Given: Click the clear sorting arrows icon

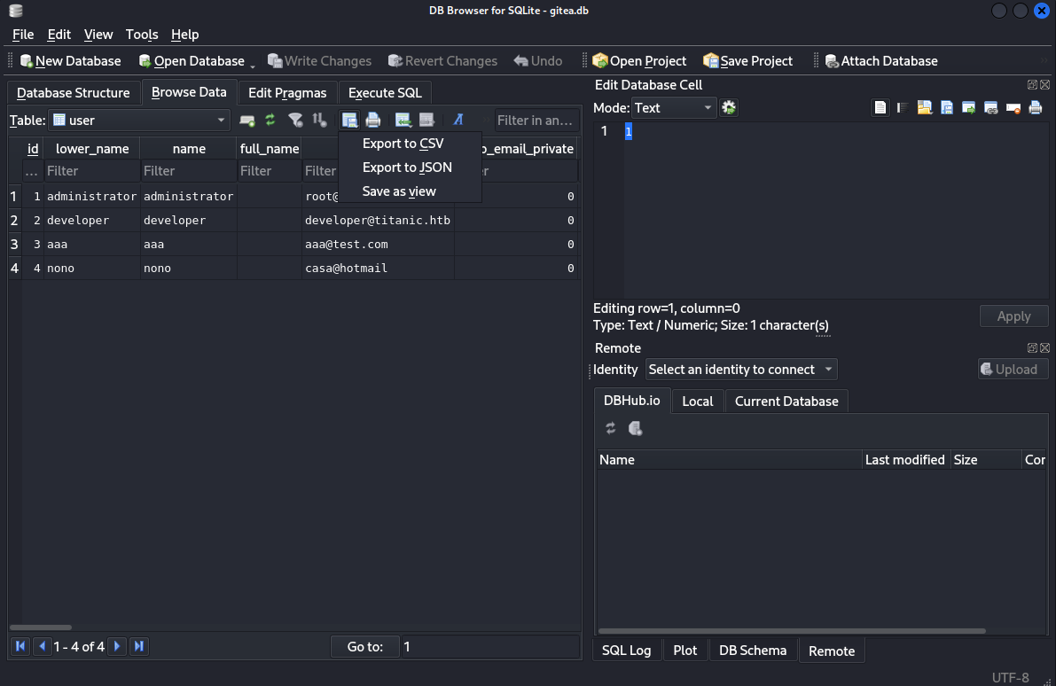Looking at the screenshot, I should point(319,120).
